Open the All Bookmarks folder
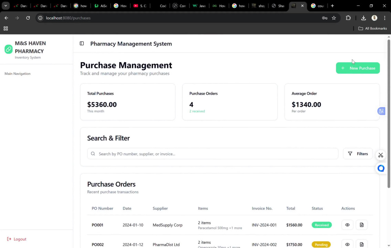 click(373, 29)
